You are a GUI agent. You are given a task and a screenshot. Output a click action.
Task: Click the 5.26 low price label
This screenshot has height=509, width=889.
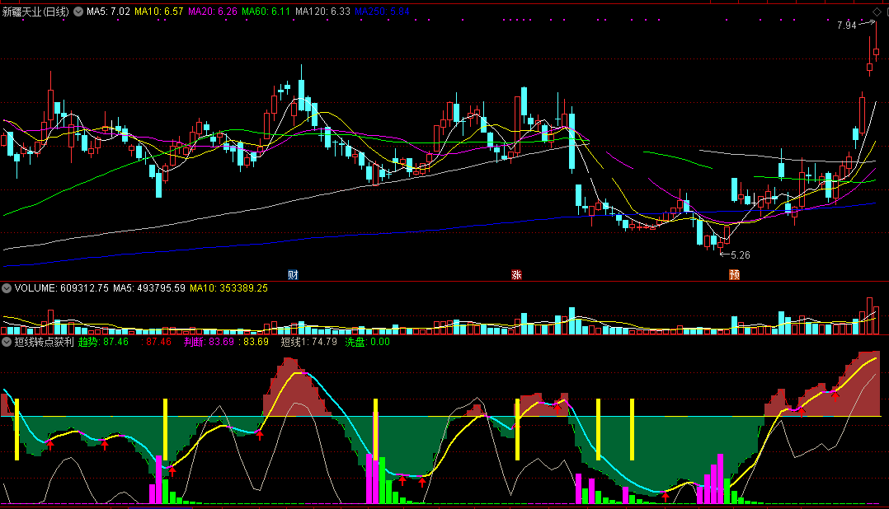pos(741,255)
